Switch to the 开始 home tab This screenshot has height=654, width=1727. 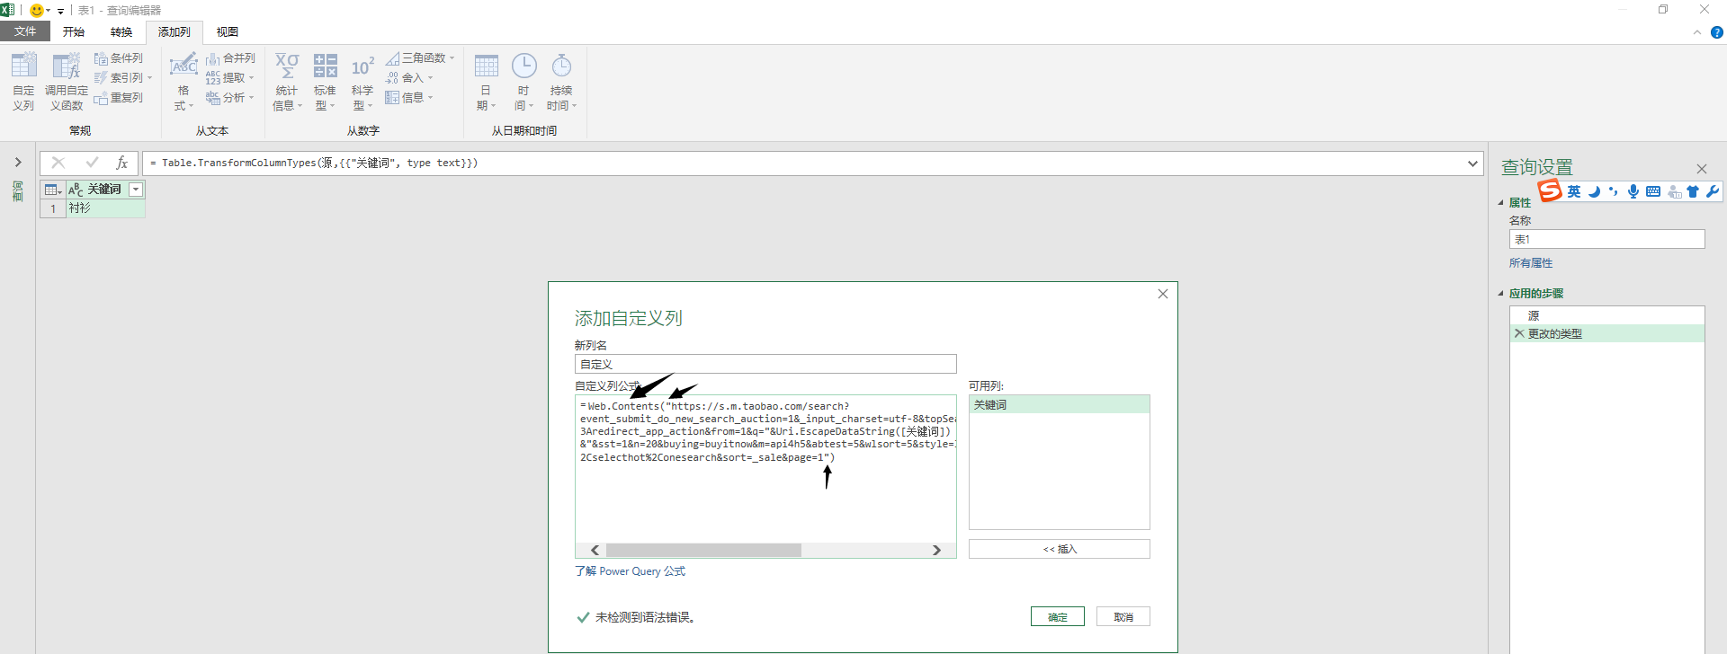pos(74,31)
